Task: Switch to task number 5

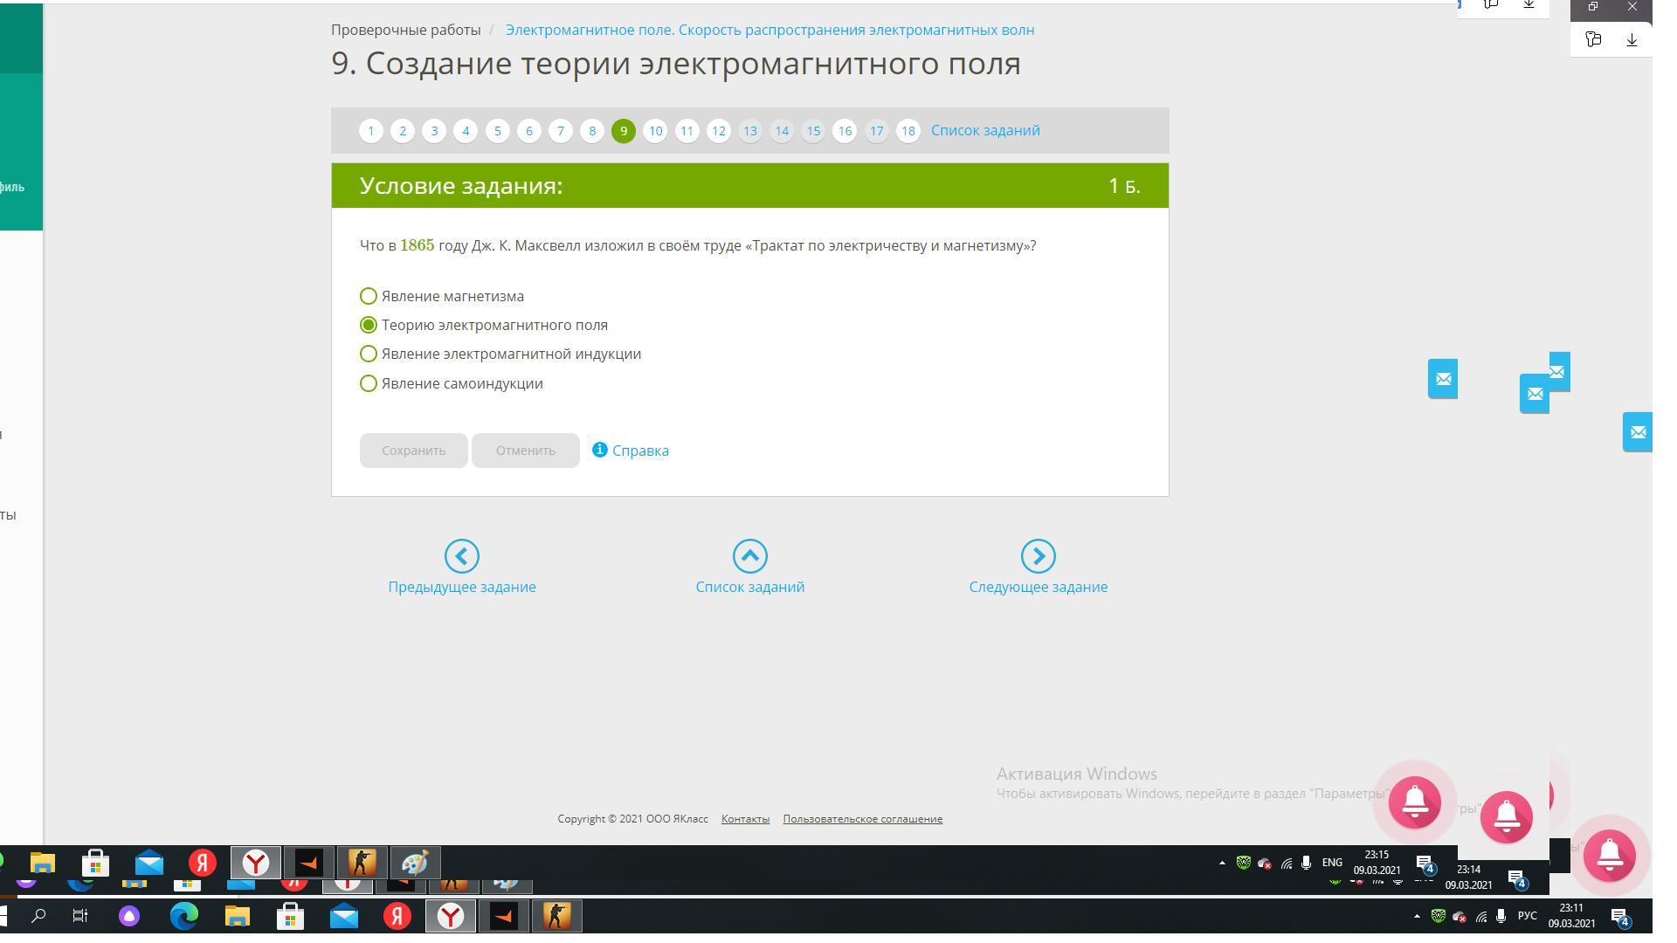Action: (497, 131)
